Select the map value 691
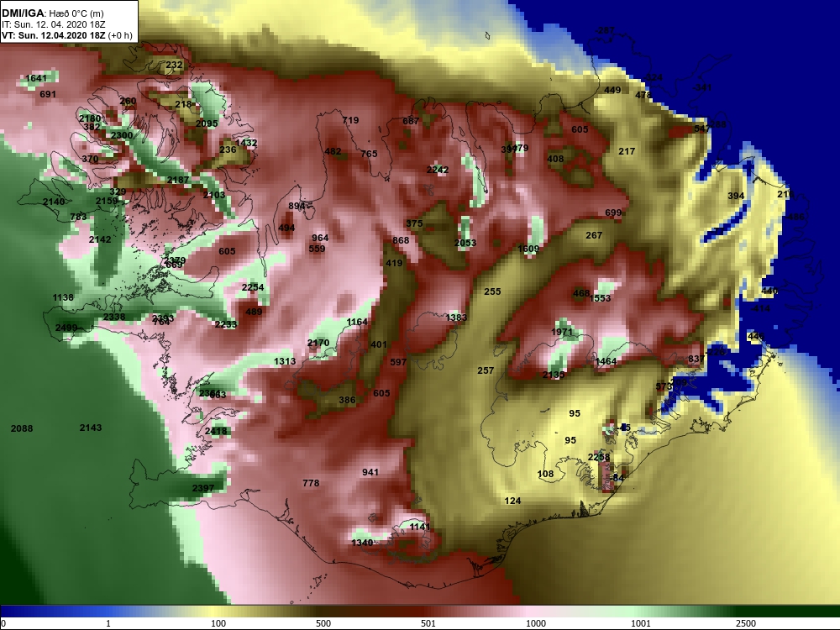840x630 pixels. pyautogui.click(x=48, y=94)
